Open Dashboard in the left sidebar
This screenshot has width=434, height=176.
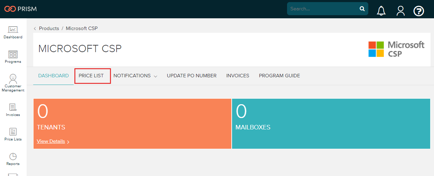[13, 33]
